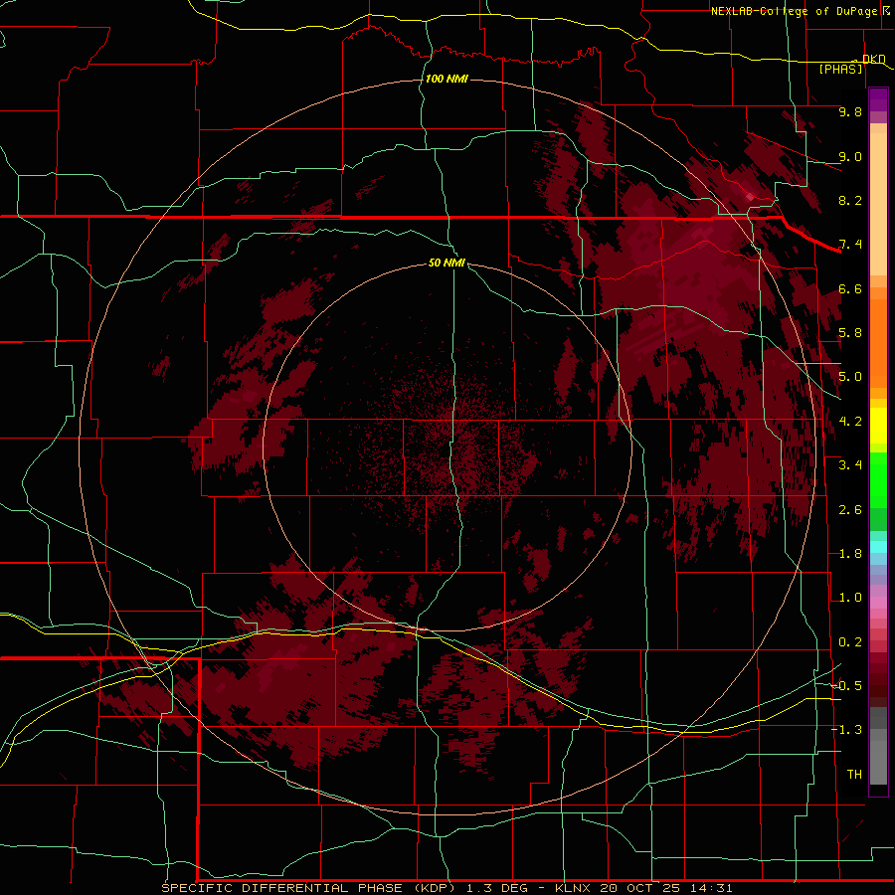The width and height of the screenshot is (895, 895).
Task: Click the SPECIFIC DIFFERENTIAL PHASE (KDP) title
Action: (307, 888)
